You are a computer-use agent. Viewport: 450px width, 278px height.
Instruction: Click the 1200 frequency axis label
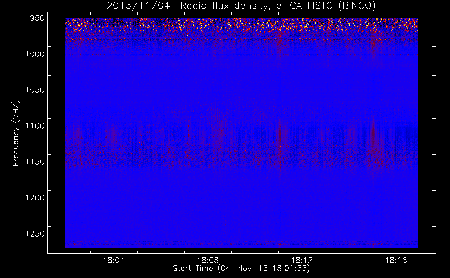35,198
